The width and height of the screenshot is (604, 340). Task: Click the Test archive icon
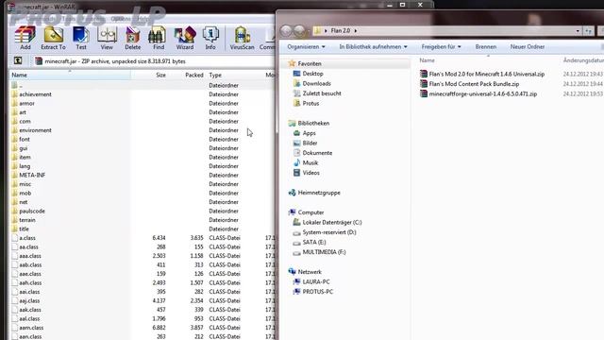(81, 38)
